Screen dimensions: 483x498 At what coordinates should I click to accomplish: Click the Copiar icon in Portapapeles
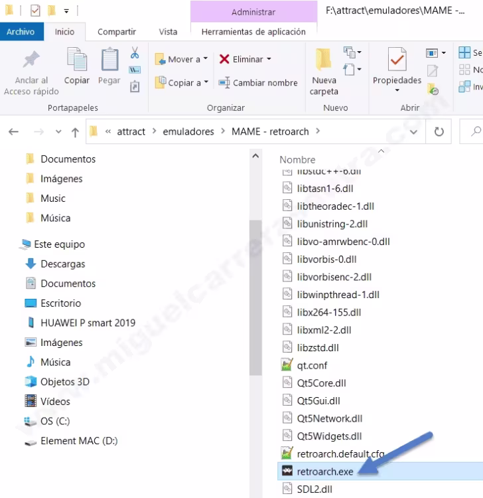[x=77, y=59]
